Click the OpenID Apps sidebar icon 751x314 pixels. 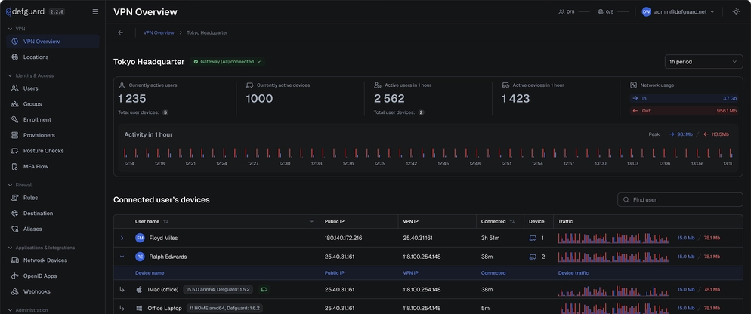[15, 276]
